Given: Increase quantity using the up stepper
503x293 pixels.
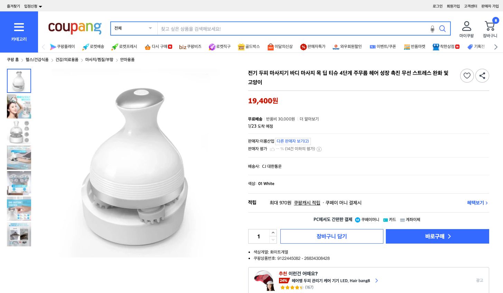Looking at the screenshot, I should coord(273,233).
